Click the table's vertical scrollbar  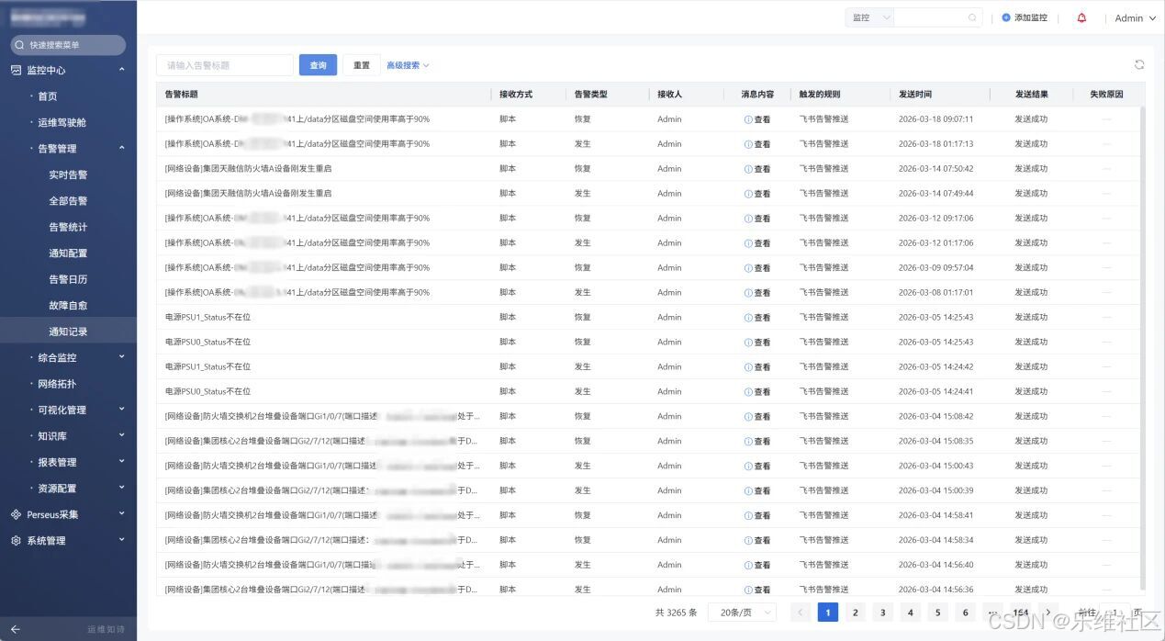(x=1142, y=349)
